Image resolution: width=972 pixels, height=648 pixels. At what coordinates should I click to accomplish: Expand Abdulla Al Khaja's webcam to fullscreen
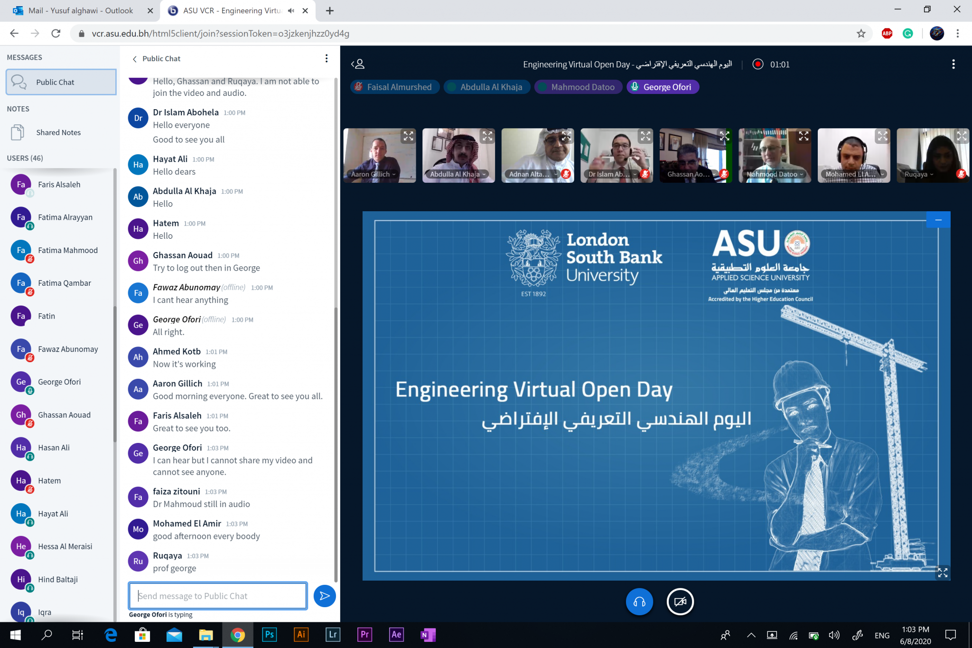(x=487, y=136)
